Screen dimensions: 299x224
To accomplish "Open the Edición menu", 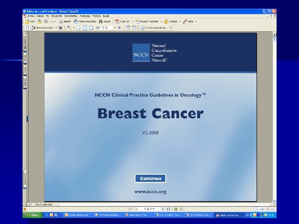I will tap(40, 16).
